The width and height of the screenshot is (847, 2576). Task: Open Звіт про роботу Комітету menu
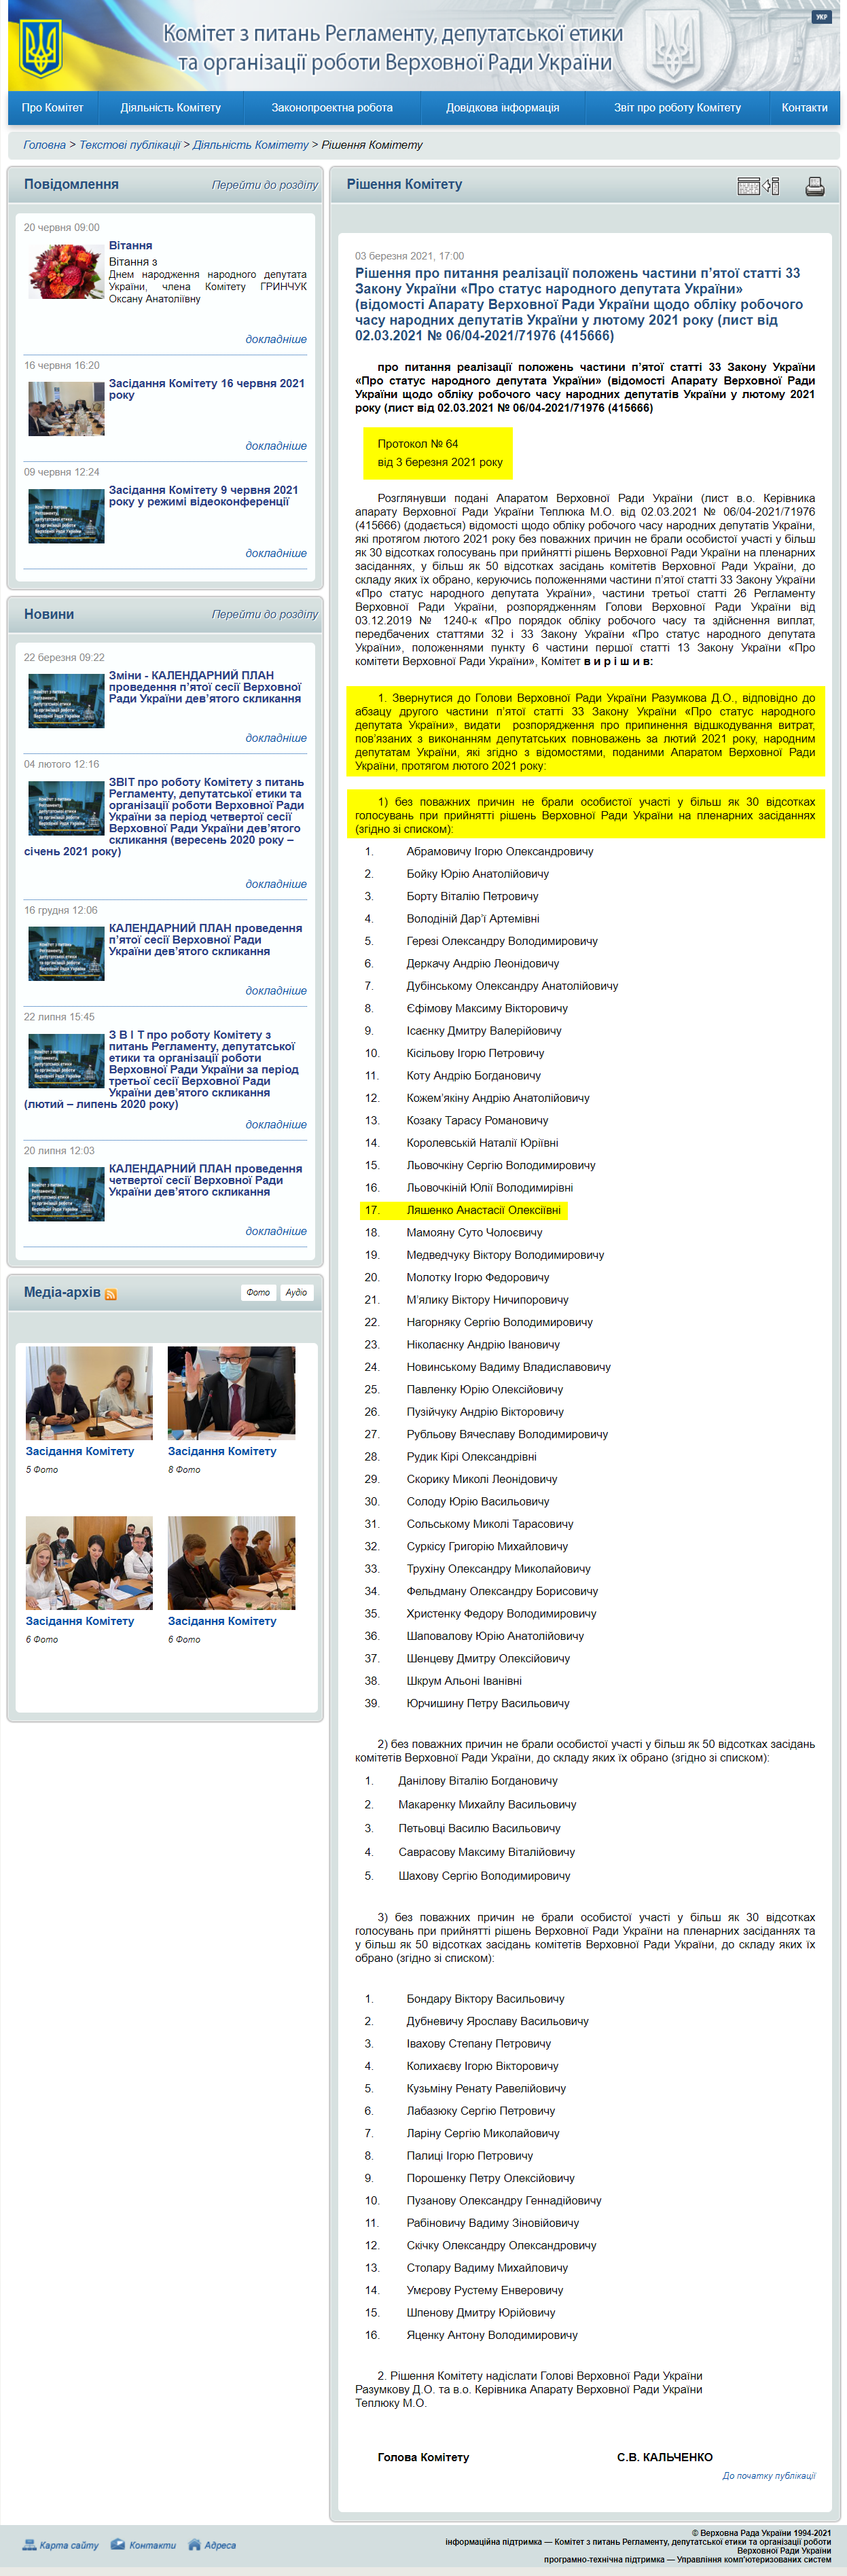[677, 108]
